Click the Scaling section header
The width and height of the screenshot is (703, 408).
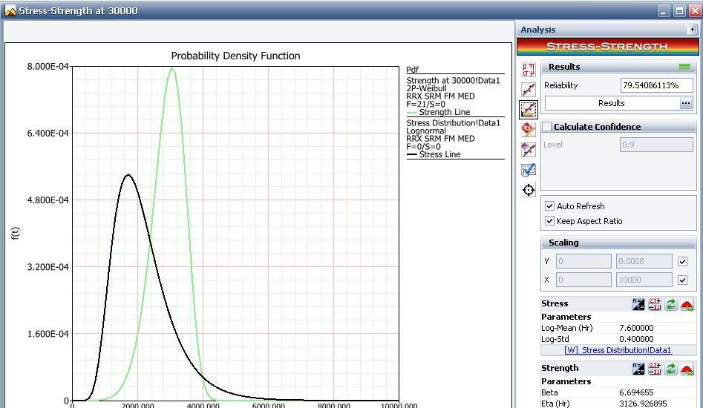[618, 243]
